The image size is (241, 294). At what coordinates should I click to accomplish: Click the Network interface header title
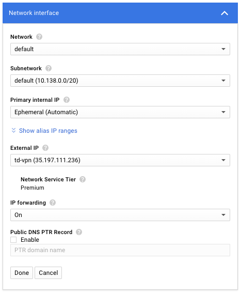click(x=34, y=13)
